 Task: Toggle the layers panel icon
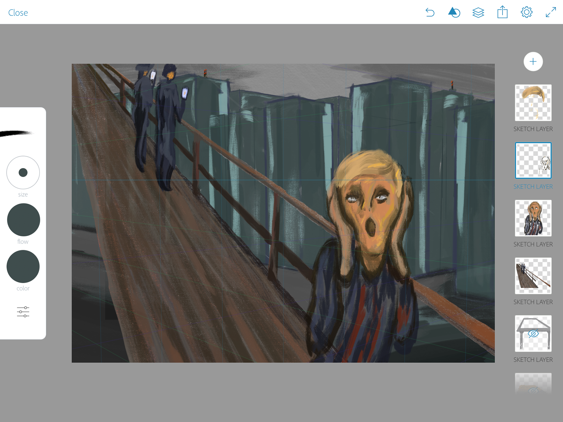478,12
